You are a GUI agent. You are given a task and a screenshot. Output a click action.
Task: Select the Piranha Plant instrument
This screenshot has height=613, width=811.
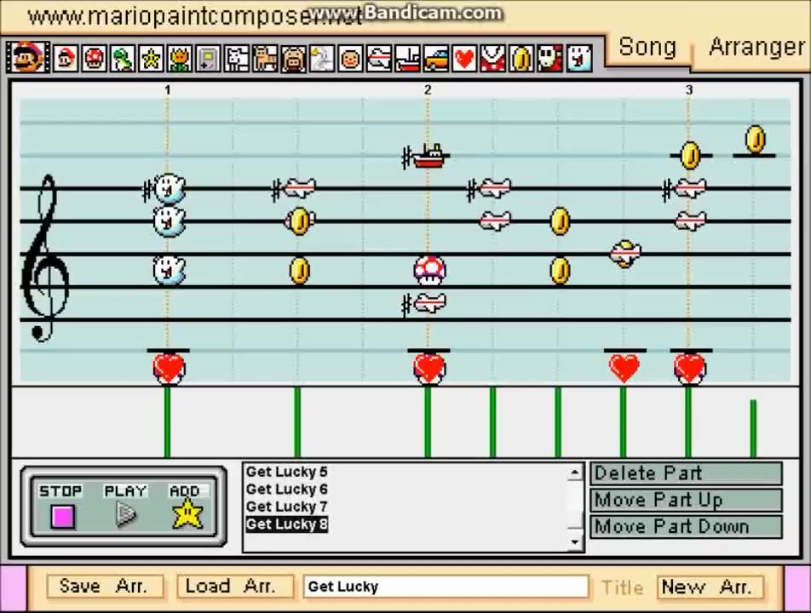[492, 58]
